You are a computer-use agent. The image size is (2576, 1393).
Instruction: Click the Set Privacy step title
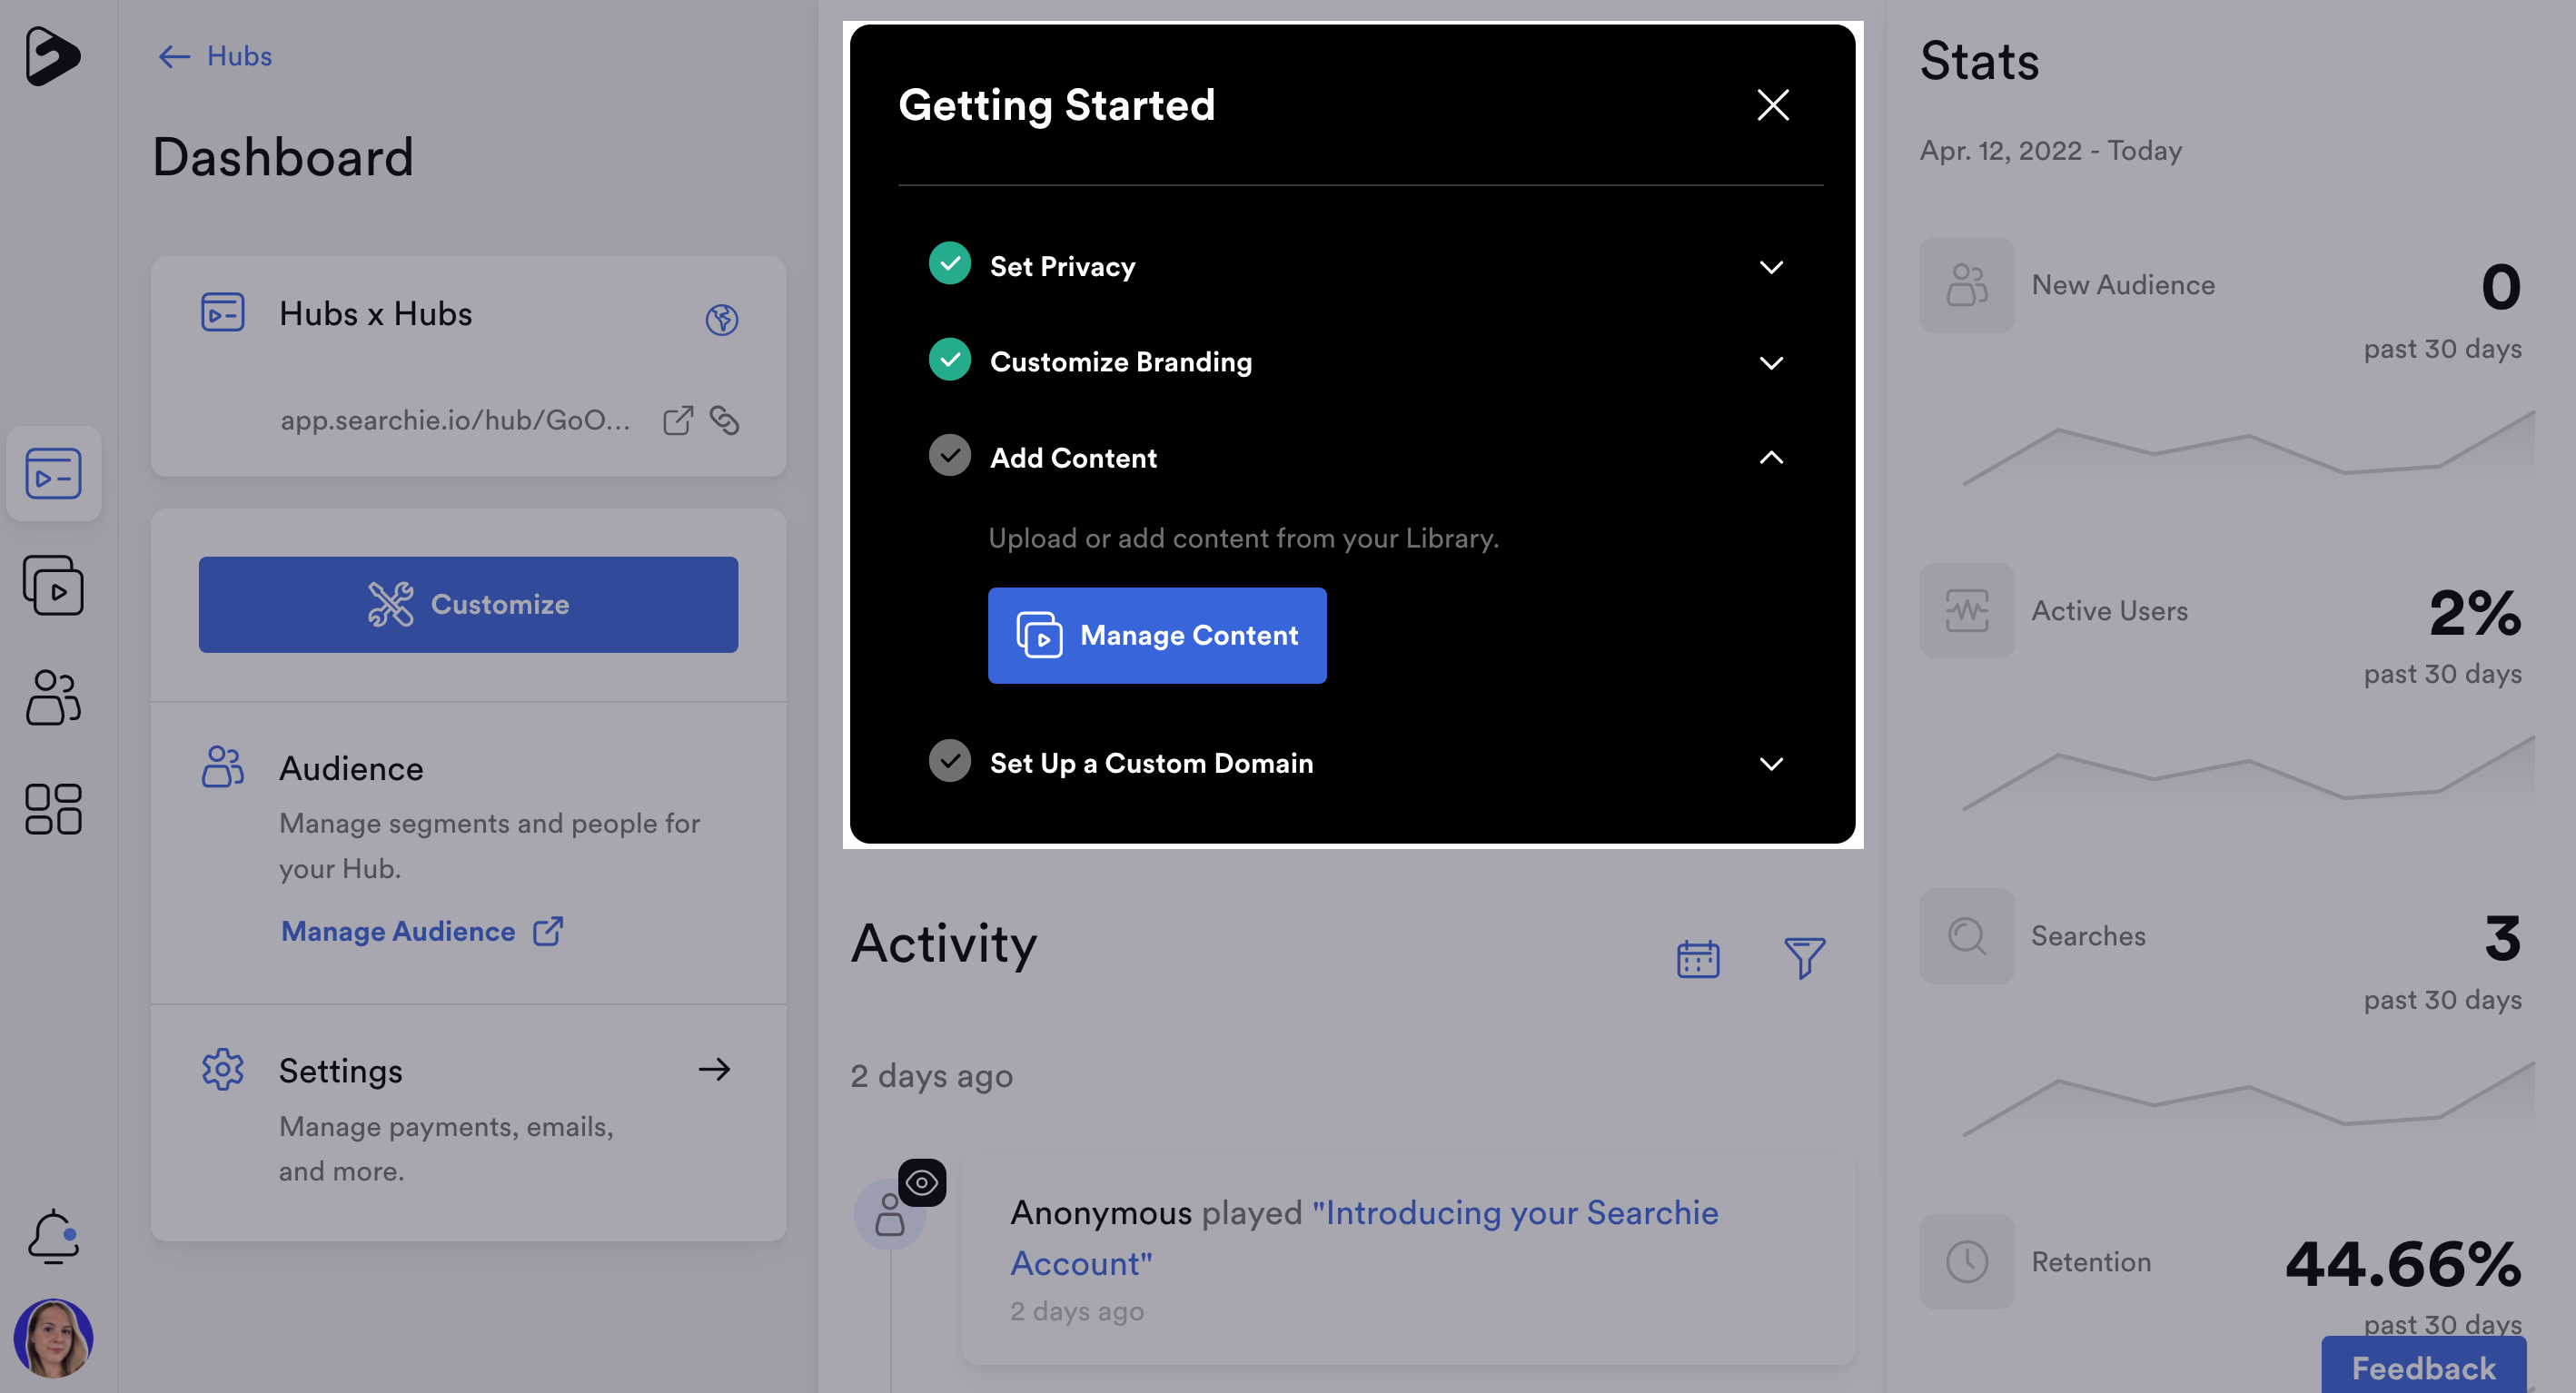click(x=1062, y=267)
